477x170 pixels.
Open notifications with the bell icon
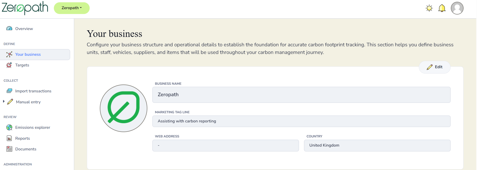tap(442, 8)
